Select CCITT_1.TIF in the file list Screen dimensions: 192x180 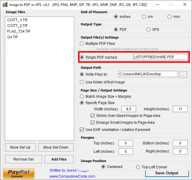17,20
